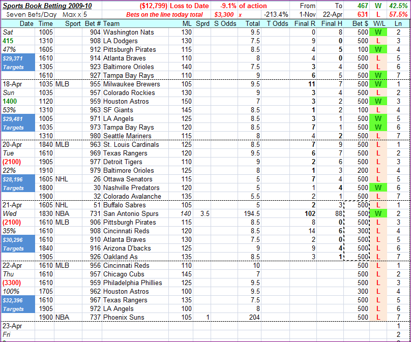Select the 'W/L' column header
Screen dimensions: 411x342
[379, 23]
